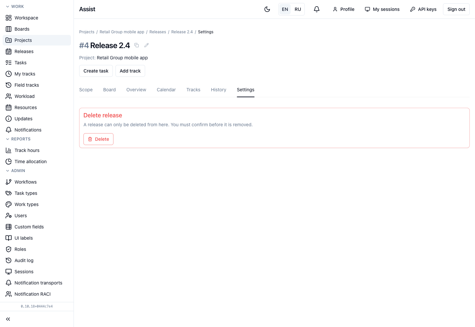Image resolution: width=475 pixels, height=327 pixels.
Task: Click the Add track button
Action: [130, 71]
